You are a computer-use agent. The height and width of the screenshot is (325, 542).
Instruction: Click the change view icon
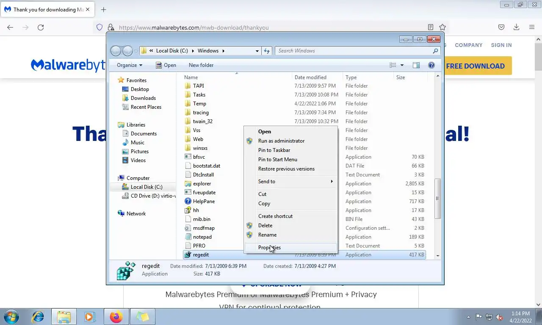pos(393,65)
